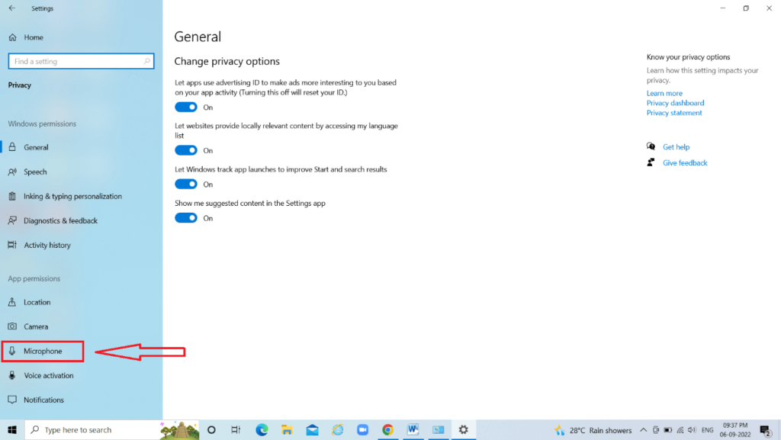Open Google Chrome from the taskbar
This screenshot has height=440, width=781.
click(x=387, y=429)
